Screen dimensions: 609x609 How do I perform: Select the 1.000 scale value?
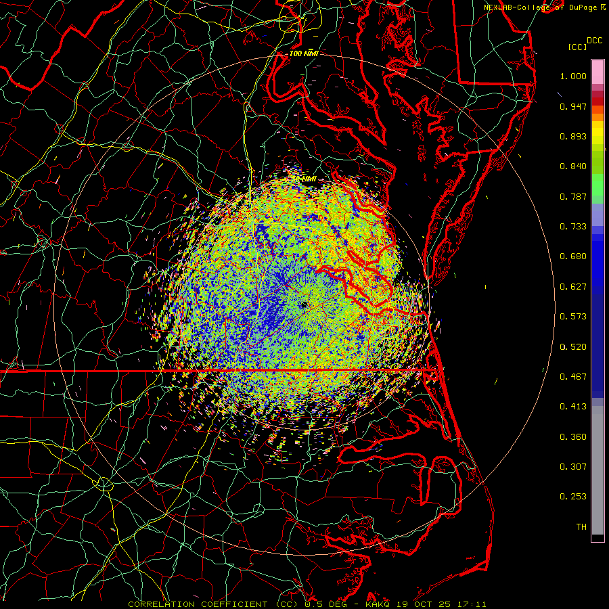tap(573, 76)
